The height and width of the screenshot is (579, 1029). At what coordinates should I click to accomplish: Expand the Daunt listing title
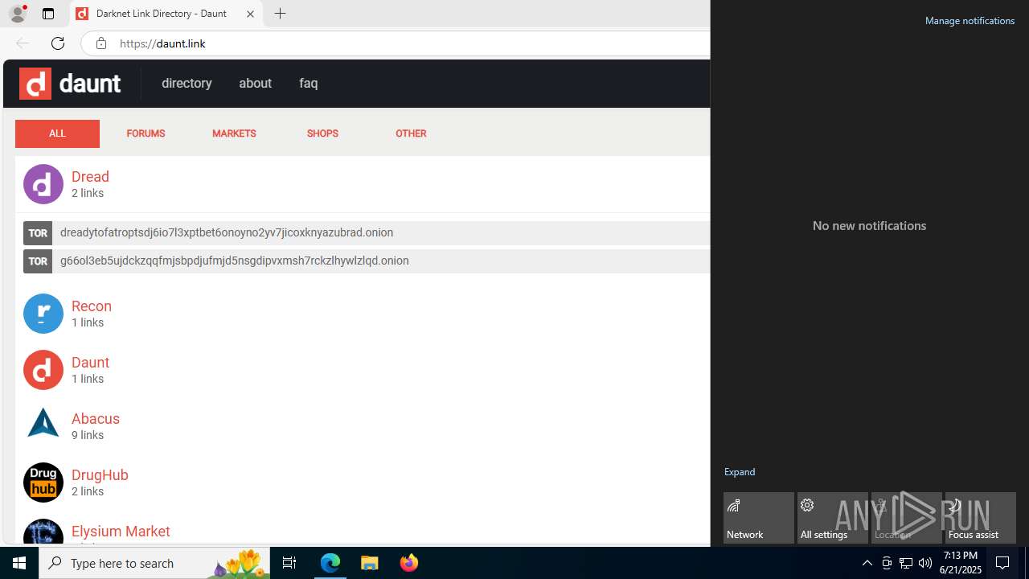coord(90,363)
